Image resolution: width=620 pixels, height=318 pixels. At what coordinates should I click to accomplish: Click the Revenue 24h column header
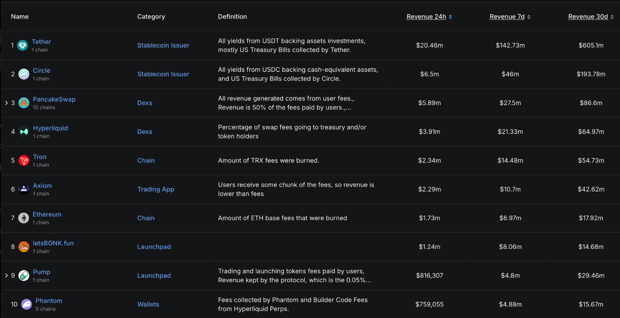(x=426, y=17)
